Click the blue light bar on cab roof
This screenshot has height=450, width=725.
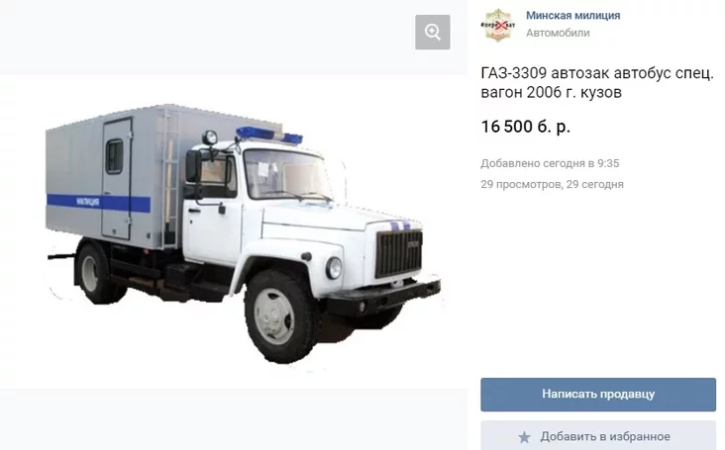point(269,135)
